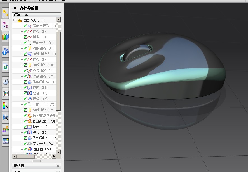The height and width of the screenshot is (172, 248).
Task: Uncheck the 拉伸 (25) checkbox
Action: (x=25, y=127)
